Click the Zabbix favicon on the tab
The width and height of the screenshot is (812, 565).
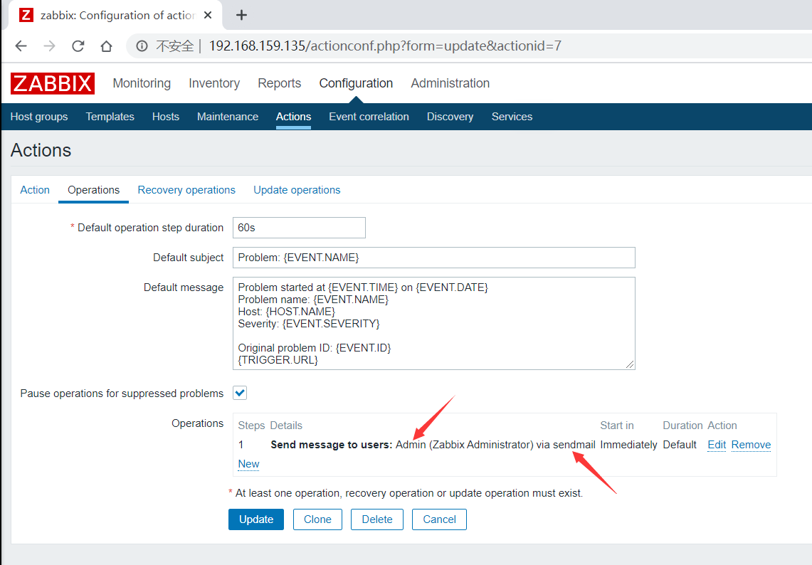coord(26,15)
